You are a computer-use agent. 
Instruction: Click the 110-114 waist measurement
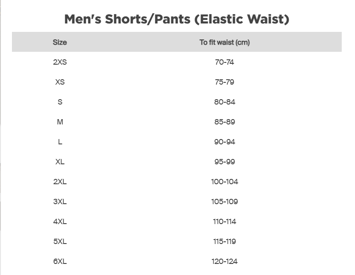click(x=224, y=222)
